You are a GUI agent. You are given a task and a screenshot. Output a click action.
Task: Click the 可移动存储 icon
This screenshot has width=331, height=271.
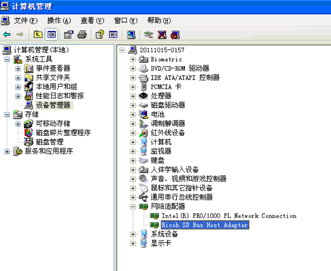(29, 124)
